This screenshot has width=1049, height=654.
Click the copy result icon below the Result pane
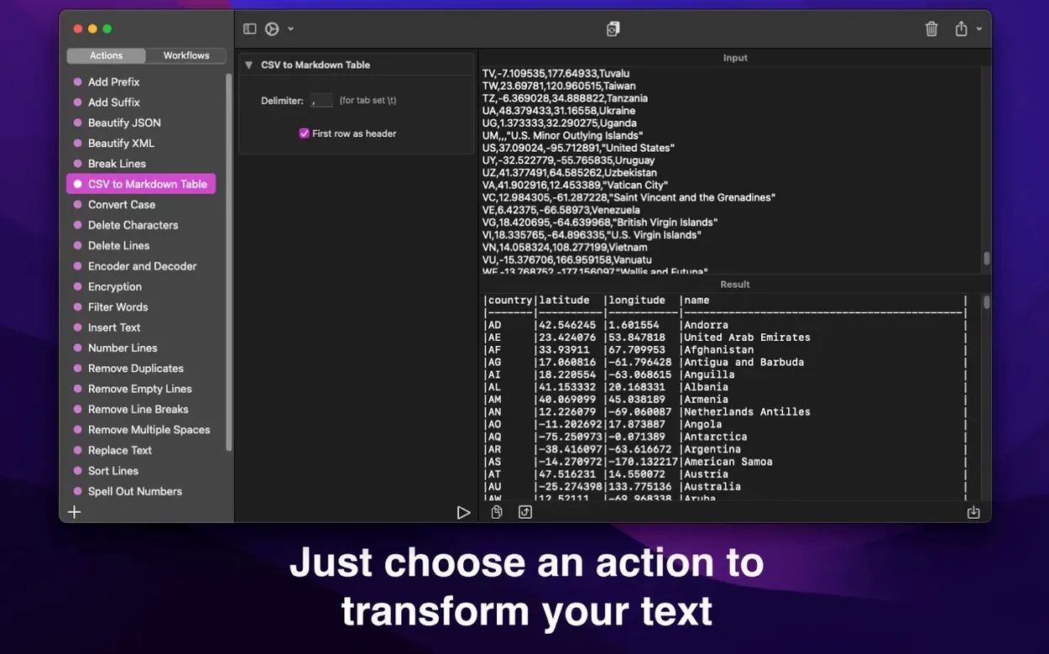pos(497,512)
